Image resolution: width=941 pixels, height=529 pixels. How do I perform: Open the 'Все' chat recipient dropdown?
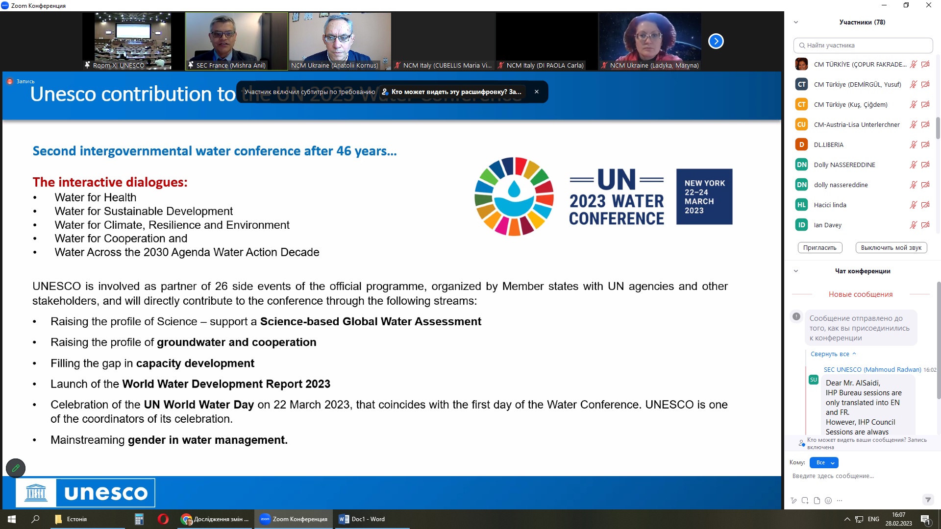[824, 462]
